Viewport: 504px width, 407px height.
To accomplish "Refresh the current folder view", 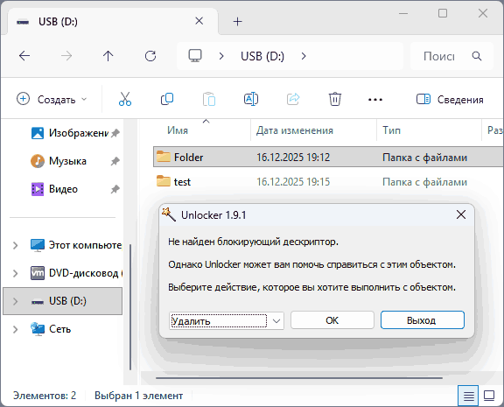I will pyautogui.click(x=150, y=56).
